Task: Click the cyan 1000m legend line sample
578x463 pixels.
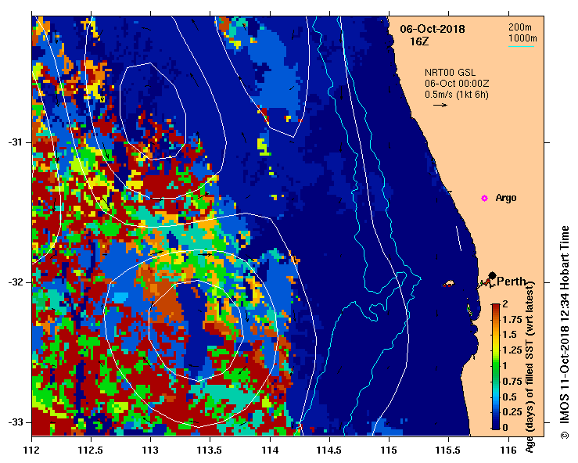Action: (x=521, y=46)
